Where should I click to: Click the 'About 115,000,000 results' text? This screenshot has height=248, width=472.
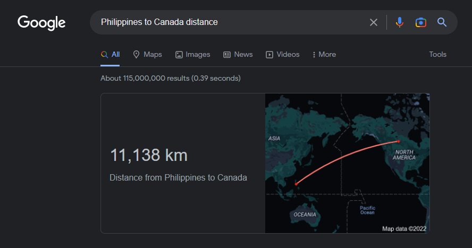[171, 78]
